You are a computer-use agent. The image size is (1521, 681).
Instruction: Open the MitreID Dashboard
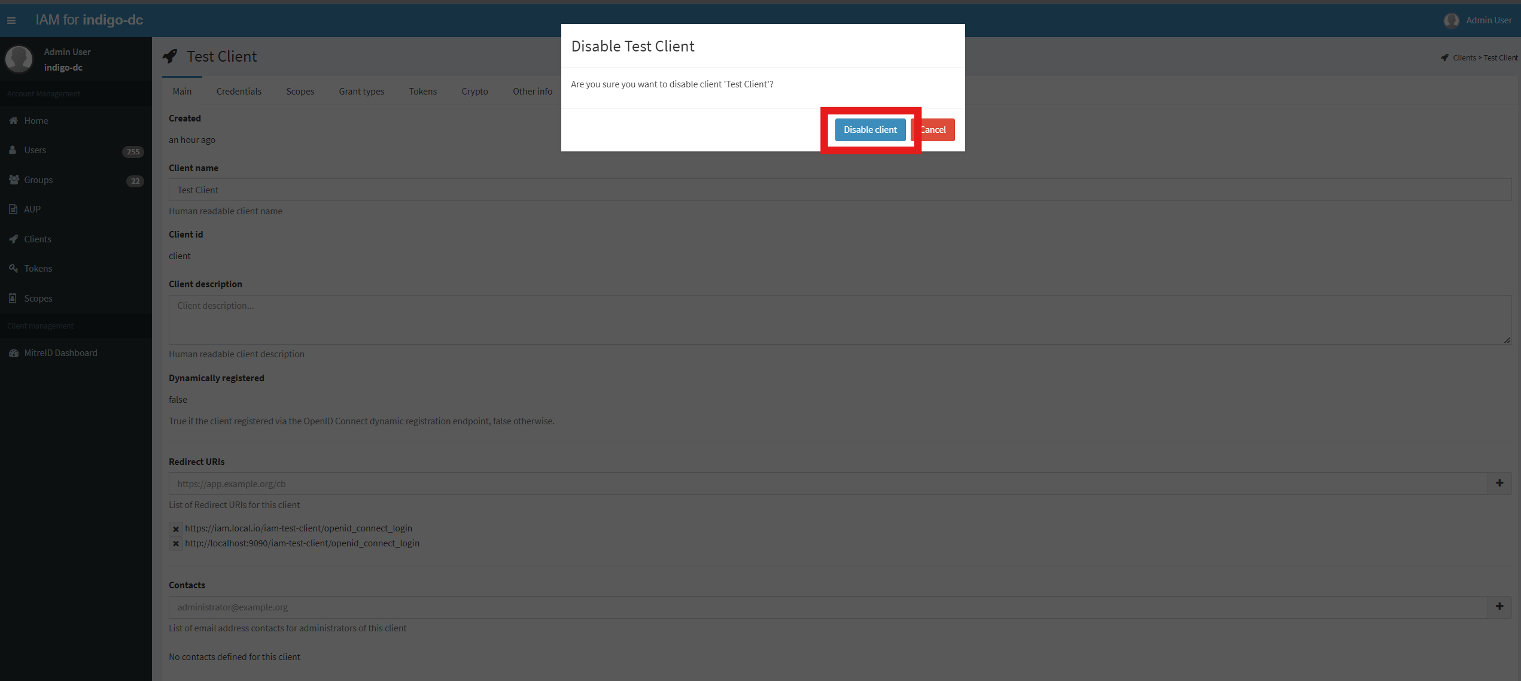pyautogui.click(x=60, y=352)
